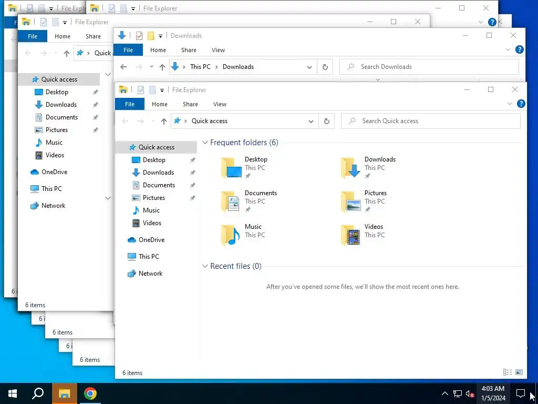Viewport: 538px width, 404px height.
Task: Click Search Downloads field
Action: 429,67
